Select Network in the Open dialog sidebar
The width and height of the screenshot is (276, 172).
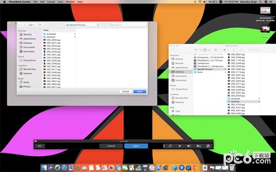click(26, 73)
